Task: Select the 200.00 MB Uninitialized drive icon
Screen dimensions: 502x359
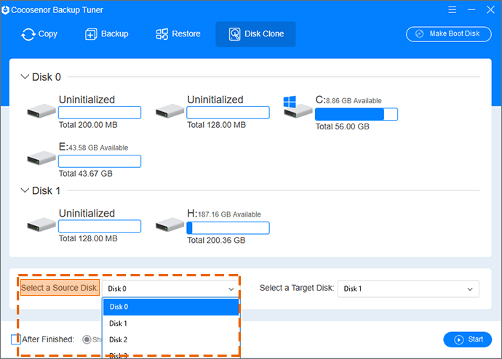Action: pyautogui.click(x=41, y=111)
